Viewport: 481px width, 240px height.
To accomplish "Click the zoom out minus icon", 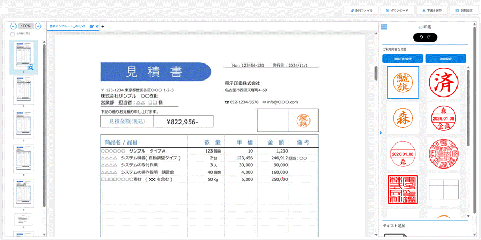I will [13, 26].
